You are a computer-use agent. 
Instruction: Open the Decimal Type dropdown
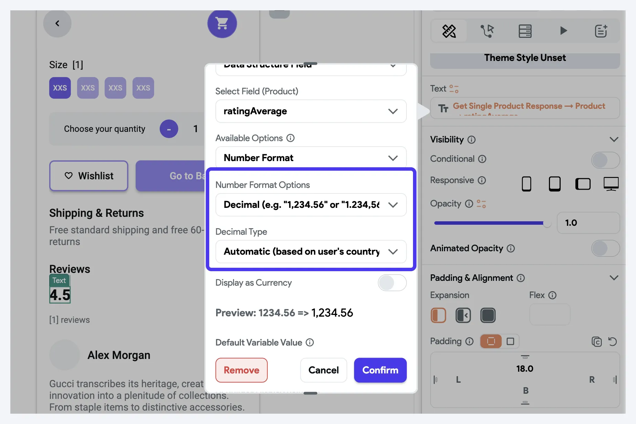tap(311, 252)
